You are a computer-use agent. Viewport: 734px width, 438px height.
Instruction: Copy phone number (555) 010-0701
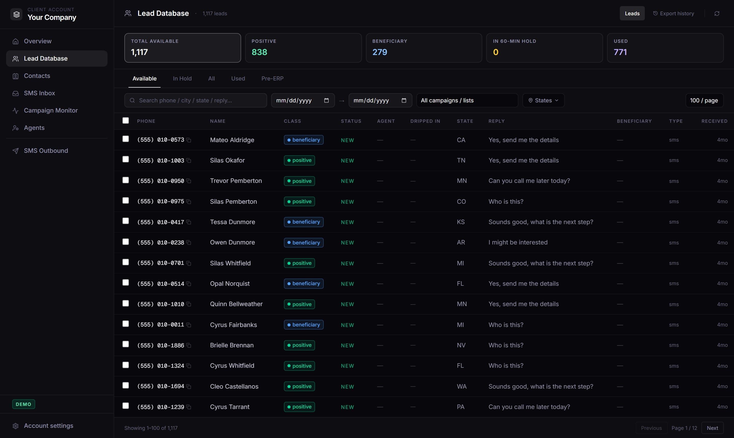tap(189, 263)
